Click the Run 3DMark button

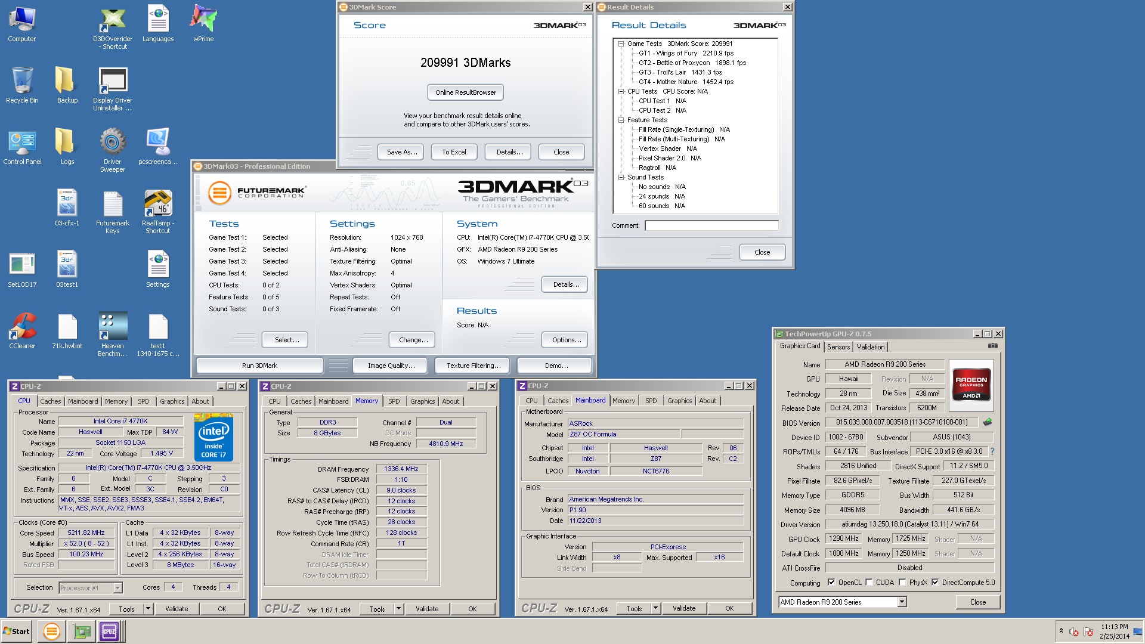[x=259, y=366]
